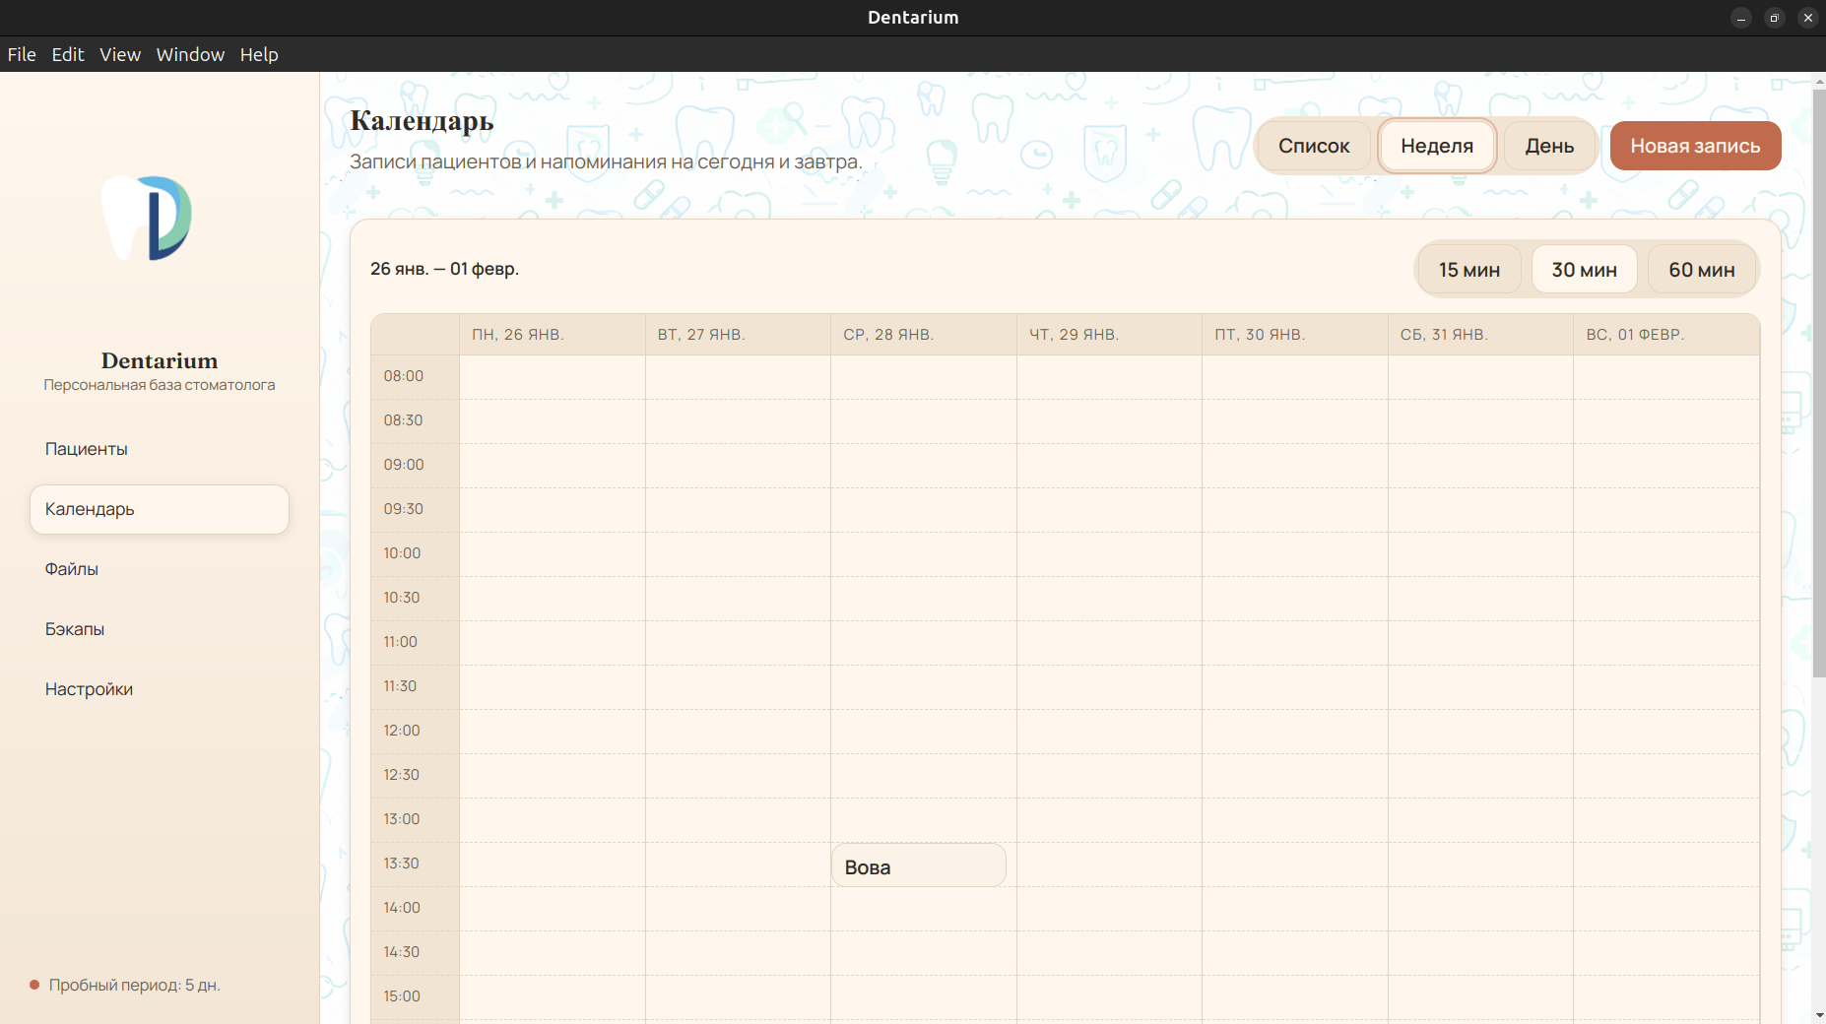1826x1024 pixels.
Task: Set time slot interval to 15 мин
Action: click(x=1468, y=270)
